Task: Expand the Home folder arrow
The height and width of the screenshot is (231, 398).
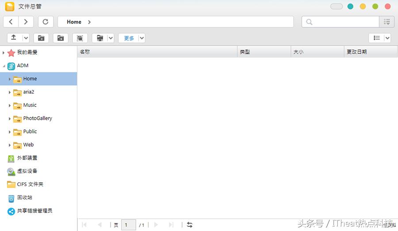Action: click(x=9, y=79)
